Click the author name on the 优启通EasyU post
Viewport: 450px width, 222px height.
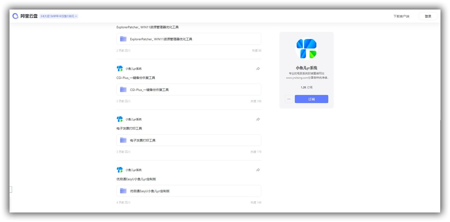133,170
